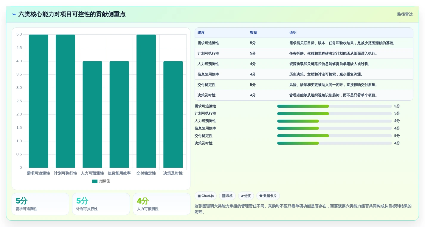Click the 计划可执行性 progress bar
Screen dimensions: 425x227
(x=334, y=114)
